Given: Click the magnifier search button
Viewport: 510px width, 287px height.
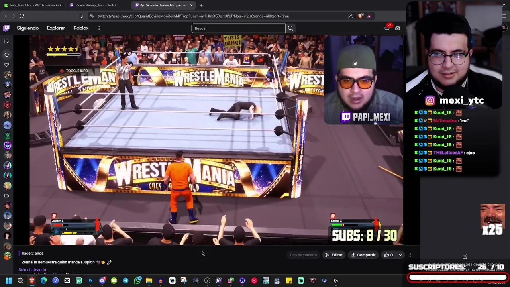Looking at the screenshot, I should click(x=290, y=28).
